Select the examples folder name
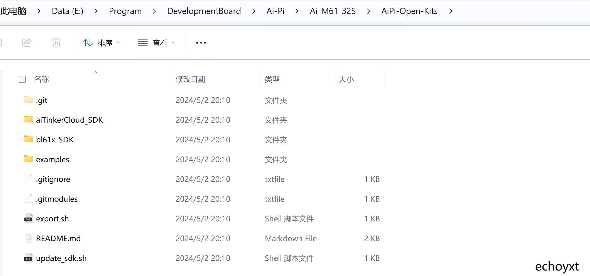Screen dimensions: 590x276 pyautogui.click(x=53, y=160)
